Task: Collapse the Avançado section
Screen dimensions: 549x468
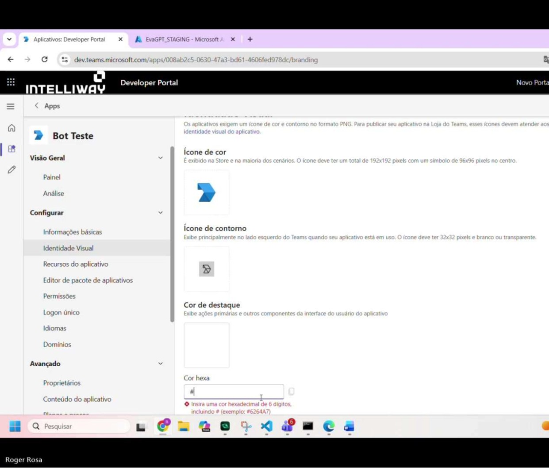Action: tap(160, 364)
